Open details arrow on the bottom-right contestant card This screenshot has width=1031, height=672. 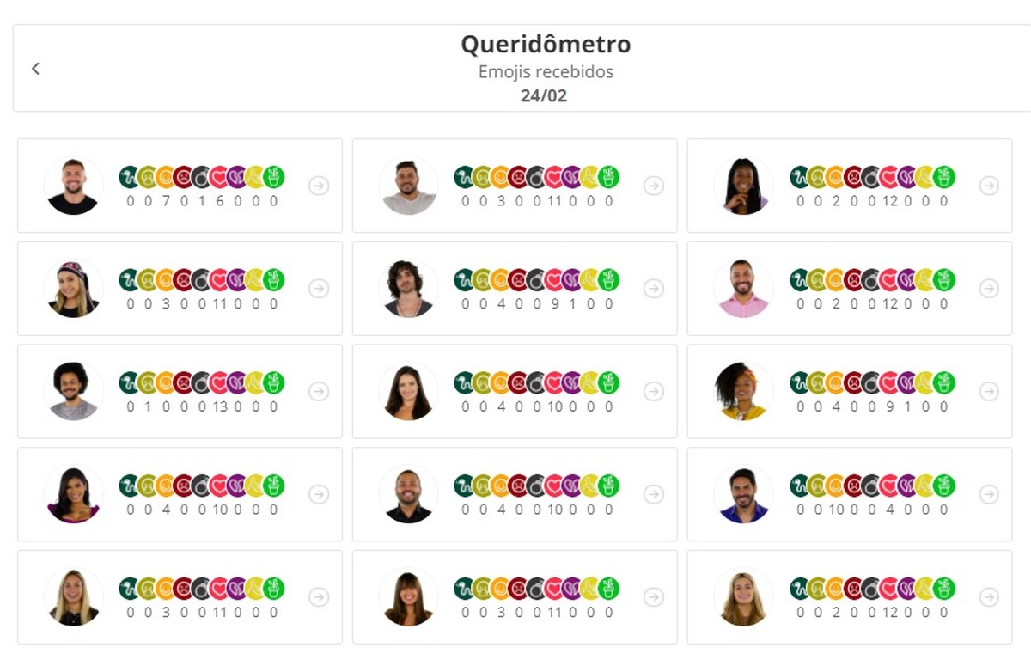(990, 596)
